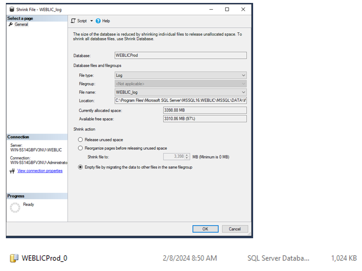Select Reorganize pages before releasing unused space
The image size is (362, 271).
[x=80, y=148]
